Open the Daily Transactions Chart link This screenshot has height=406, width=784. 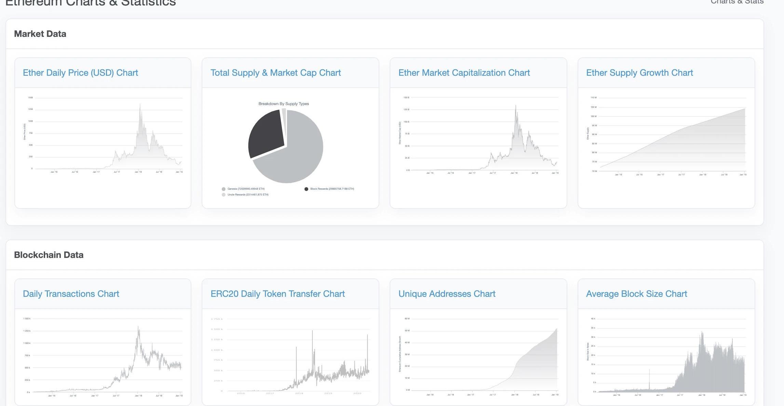coord(71,294)
